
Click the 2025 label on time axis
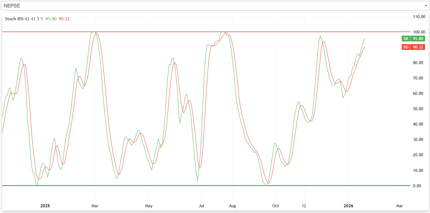45,206
